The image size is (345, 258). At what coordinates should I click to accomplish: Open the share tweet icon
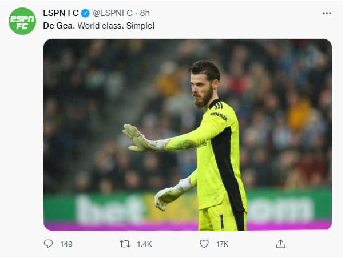280,244
